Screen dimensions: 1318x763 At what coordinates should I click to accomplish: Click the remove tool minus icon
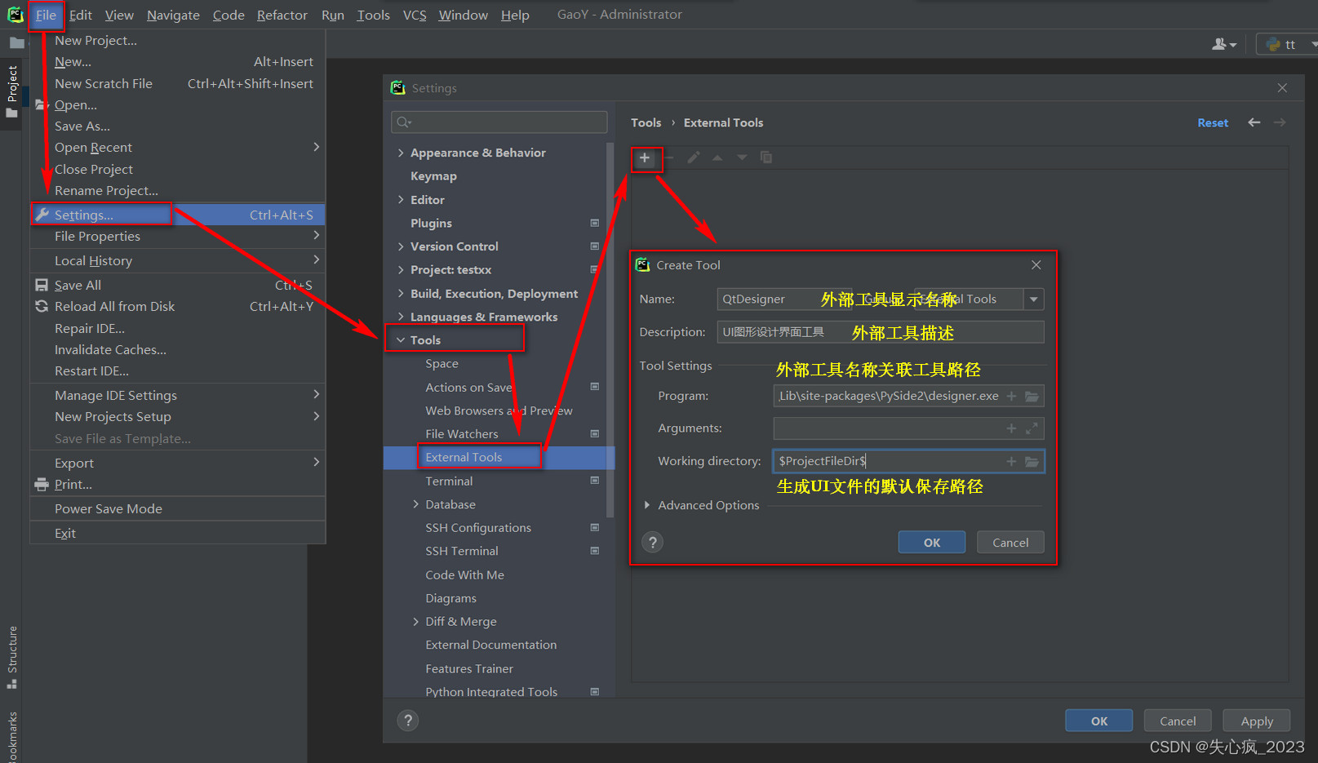[x=669, y=157]
